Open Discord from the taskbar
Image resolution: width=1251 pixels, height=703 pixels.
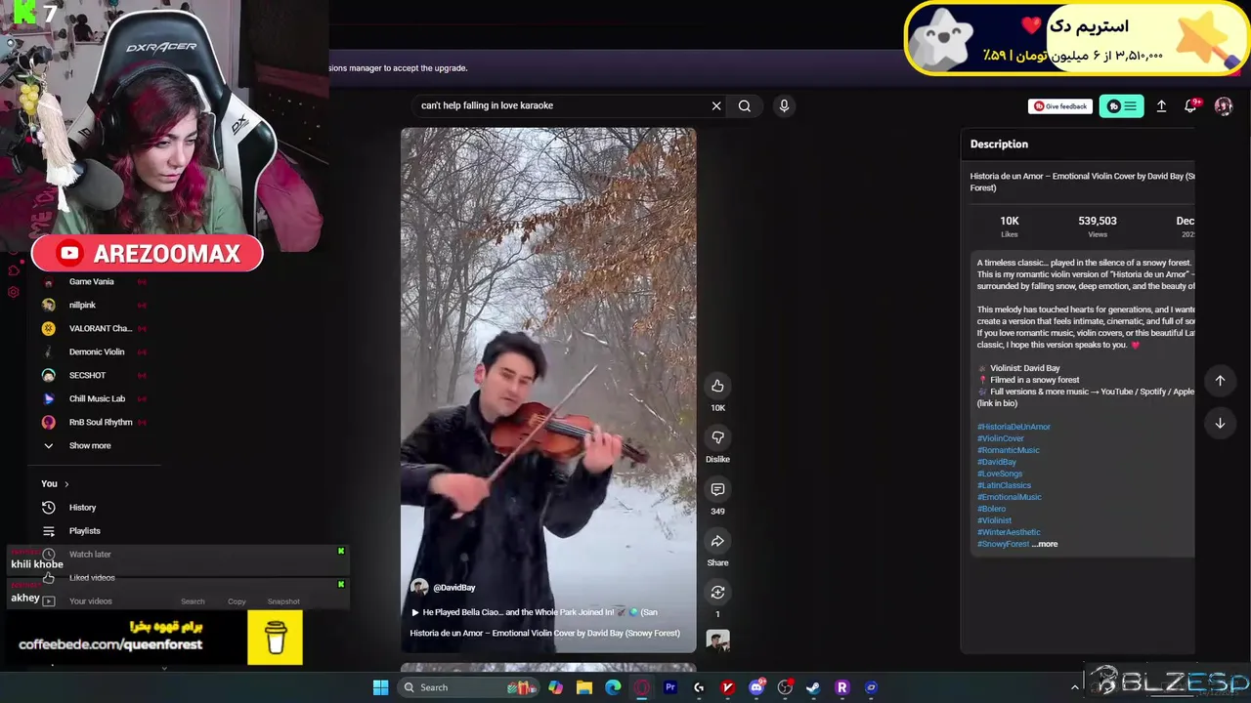tap(755, 687)
